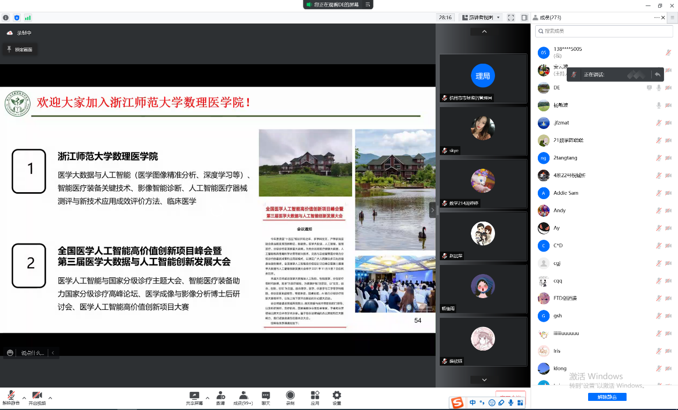
Task: Click the avatar of member cgj
Action: coord(544,263)
